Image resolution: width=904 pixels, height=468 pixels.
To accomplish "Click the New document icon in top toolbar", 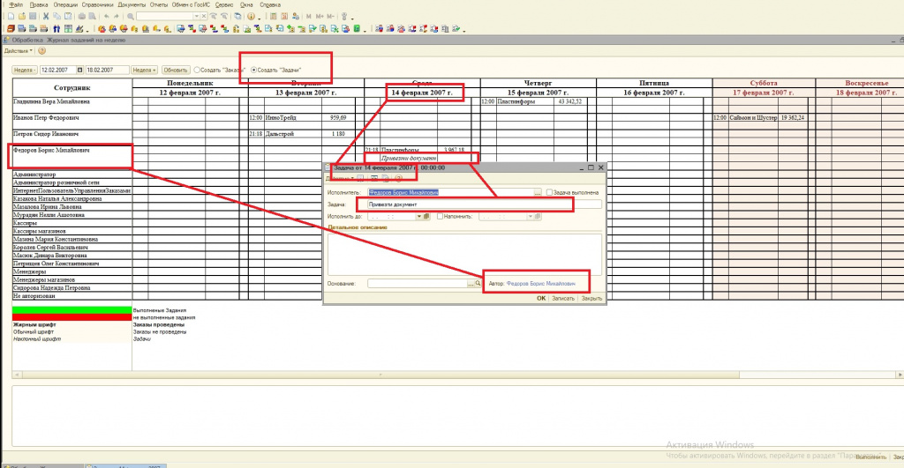I will 11,16.
